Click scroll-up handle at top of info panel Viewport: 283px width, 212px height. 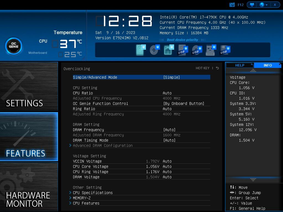coord(253,70)
